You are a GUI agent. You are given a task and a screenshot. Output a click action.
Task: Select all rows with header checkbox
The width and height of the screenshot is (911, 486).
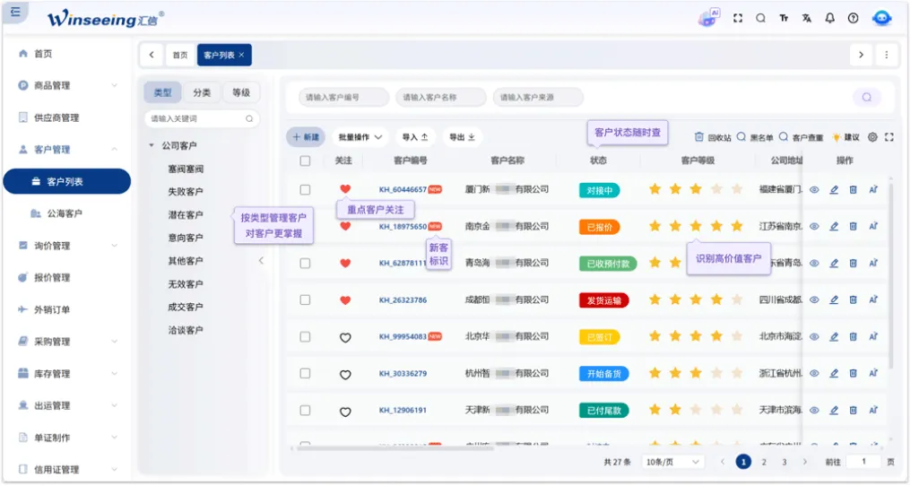tap(305, 161)
